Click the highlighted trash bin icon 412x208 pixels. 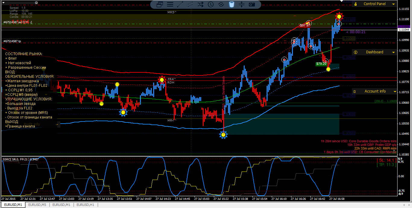231,5
